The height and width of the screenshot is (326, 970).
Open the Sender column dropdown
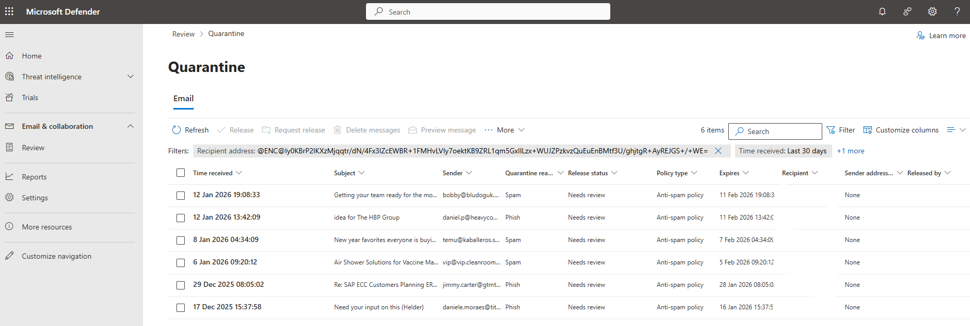pyautogui.click(x=469, y=173)
